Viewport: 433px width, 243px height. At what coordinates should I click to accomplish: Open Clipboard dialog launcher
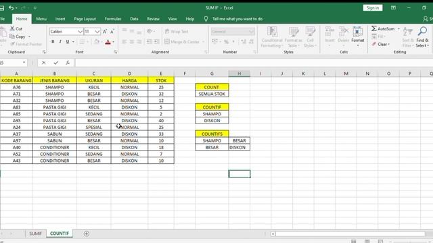pos(44,52)
